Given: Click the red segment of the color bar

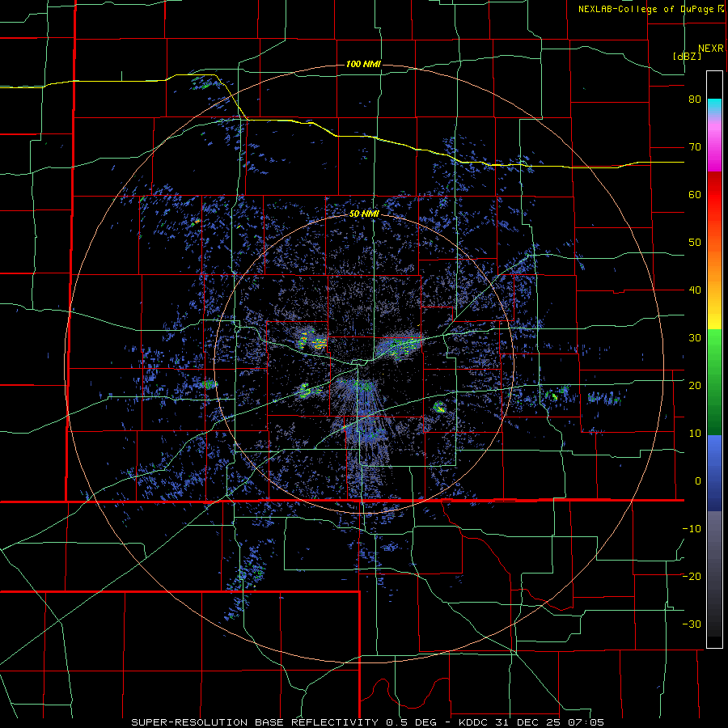Looking at the screenshot, I should tap(714, 195).
